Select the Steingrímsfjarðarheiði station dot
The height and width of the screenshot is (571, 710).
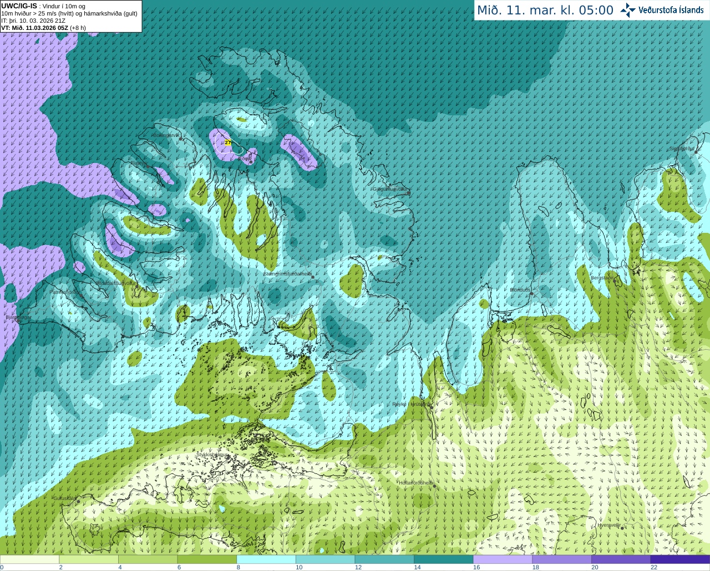tap(312, 277)
